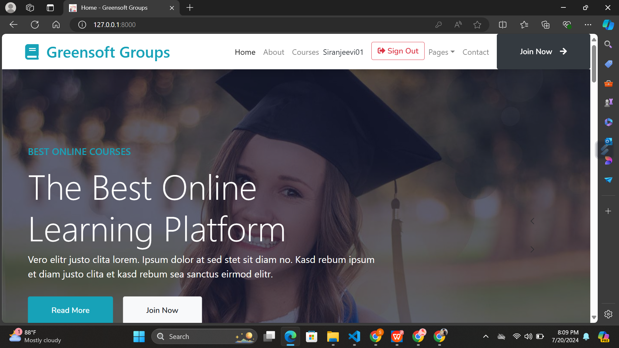Open saved passwords key icon

coord(438,24)
